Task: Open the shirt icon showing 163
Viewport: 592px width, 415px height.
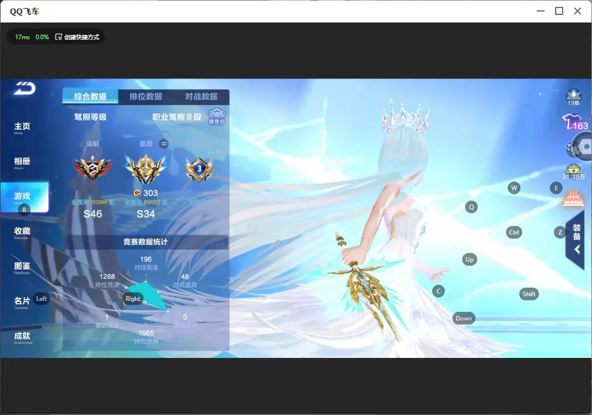Action: tap(575, 122)
